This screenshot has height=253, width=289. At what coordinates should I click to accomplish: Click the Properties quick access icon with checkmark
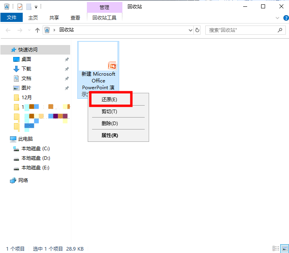(x=20, y=7)
